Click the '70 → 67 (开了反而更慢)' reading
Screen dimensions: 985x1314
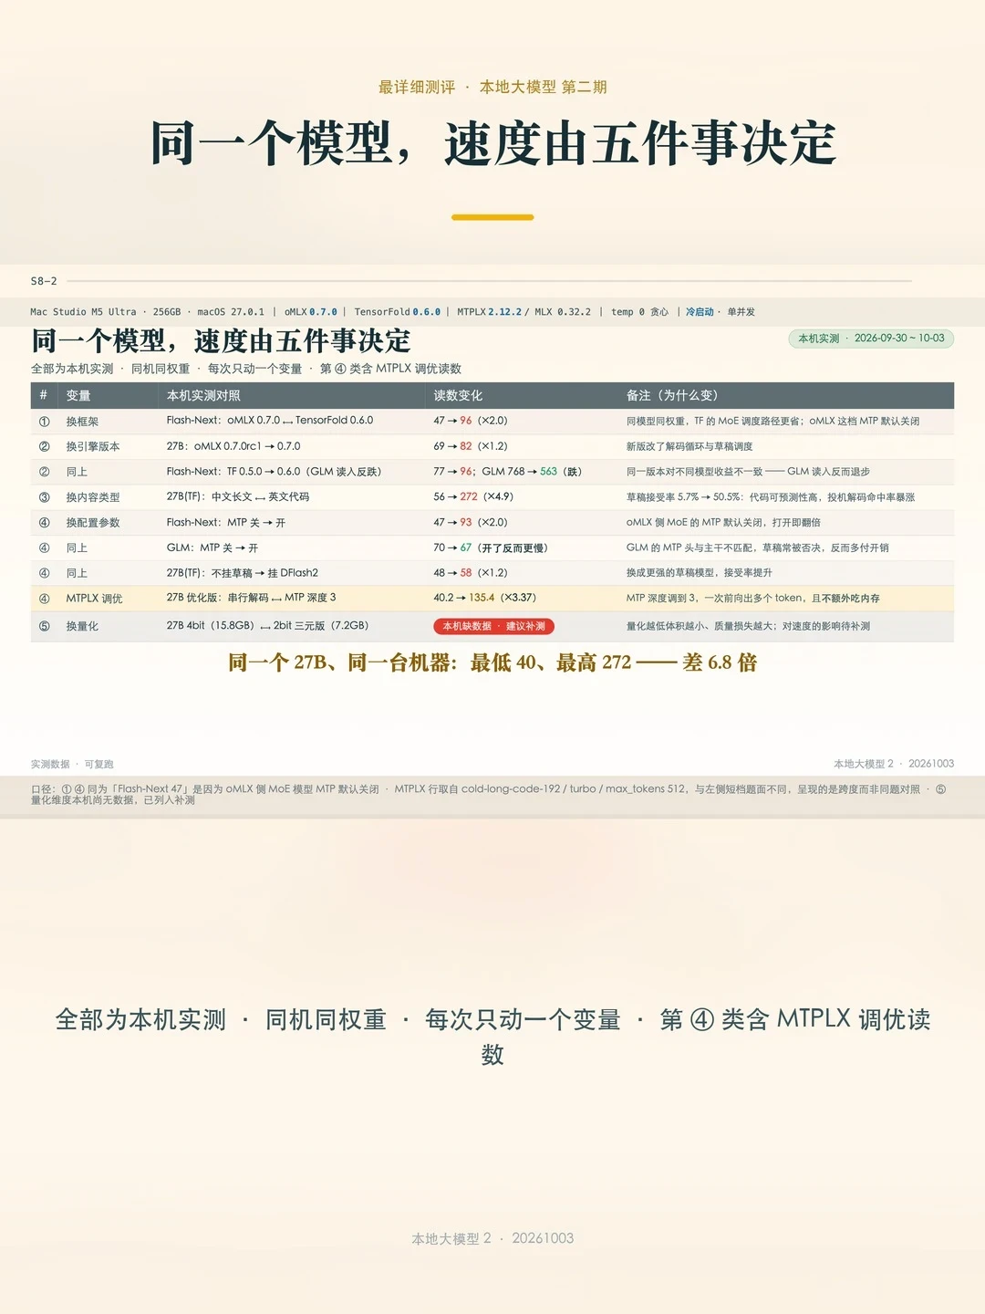[491, 548]
